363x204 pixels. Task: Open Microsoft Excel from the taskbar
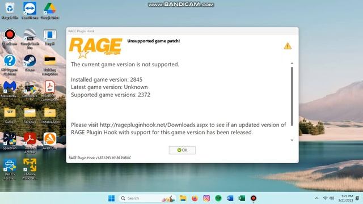point(242,198)
